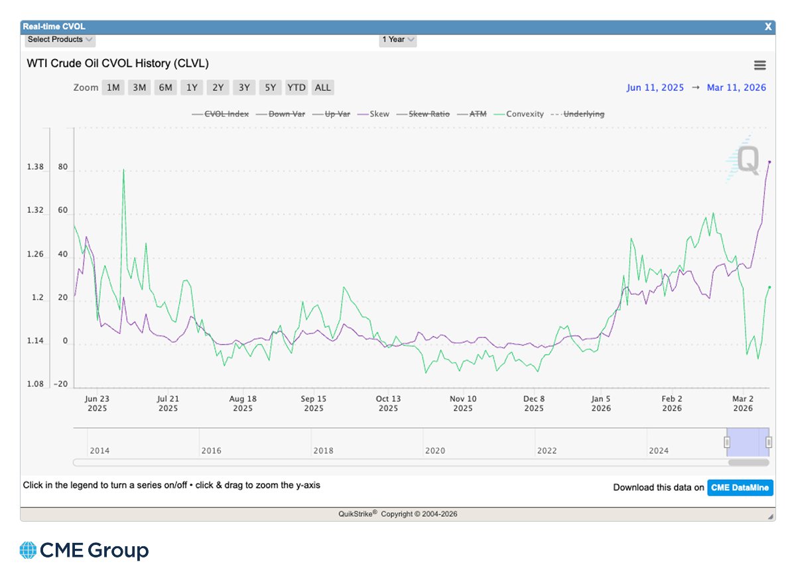Click the ALL zoom range button
Image resolution: width=796 pixels, height=580 pixels.
click(x=322, y=87)
